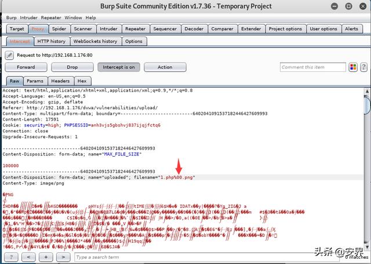Switch to the Extender tab

coord(251,29)
